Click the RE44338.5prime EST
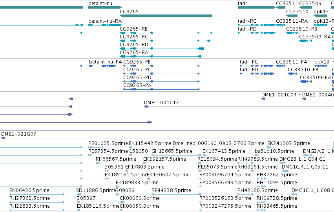The image size is (334, 212). coord(176,195)
